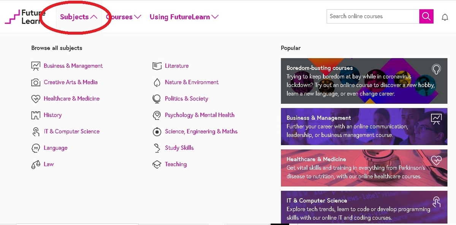Click the FutureLearn logo
This screenshot has width=456, height=225.
pos(25,17)
